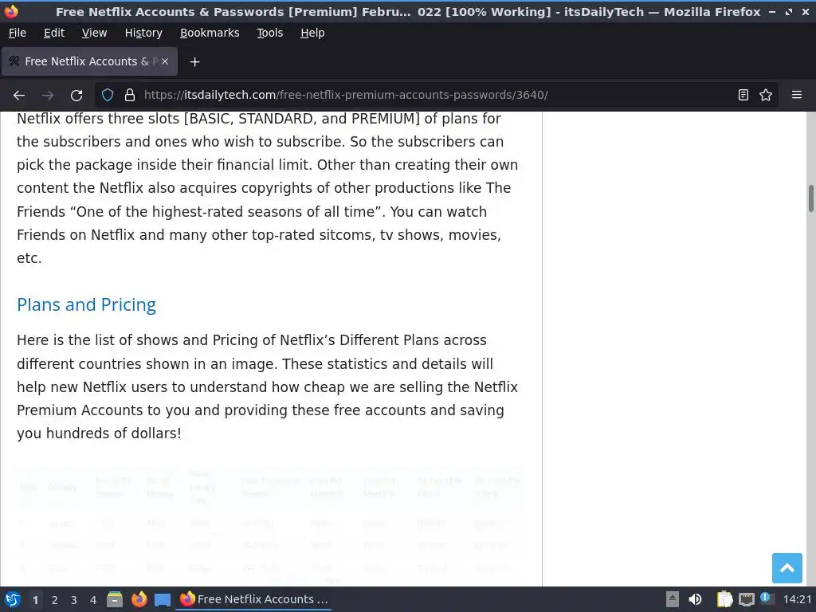Launch Firefox from taskbar quick launcher
Viewport: 816px width, 612px height.
pos(139,599)
